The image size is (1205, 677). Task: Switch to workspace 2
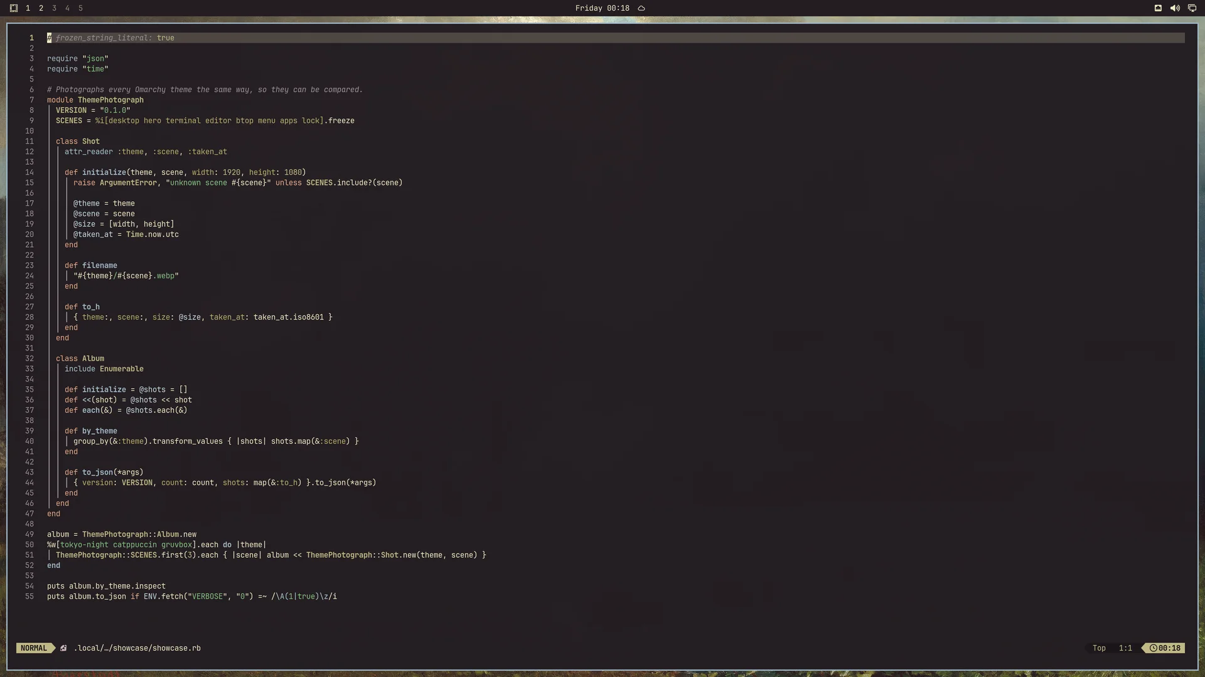(x=41, y=8)
